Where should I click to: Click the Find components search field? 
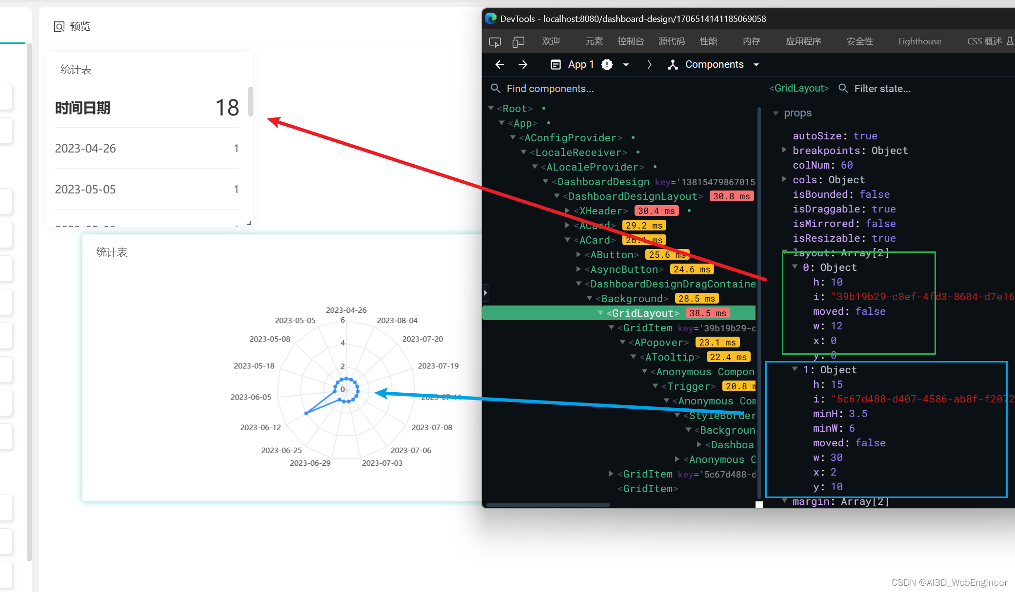(550, 88)
